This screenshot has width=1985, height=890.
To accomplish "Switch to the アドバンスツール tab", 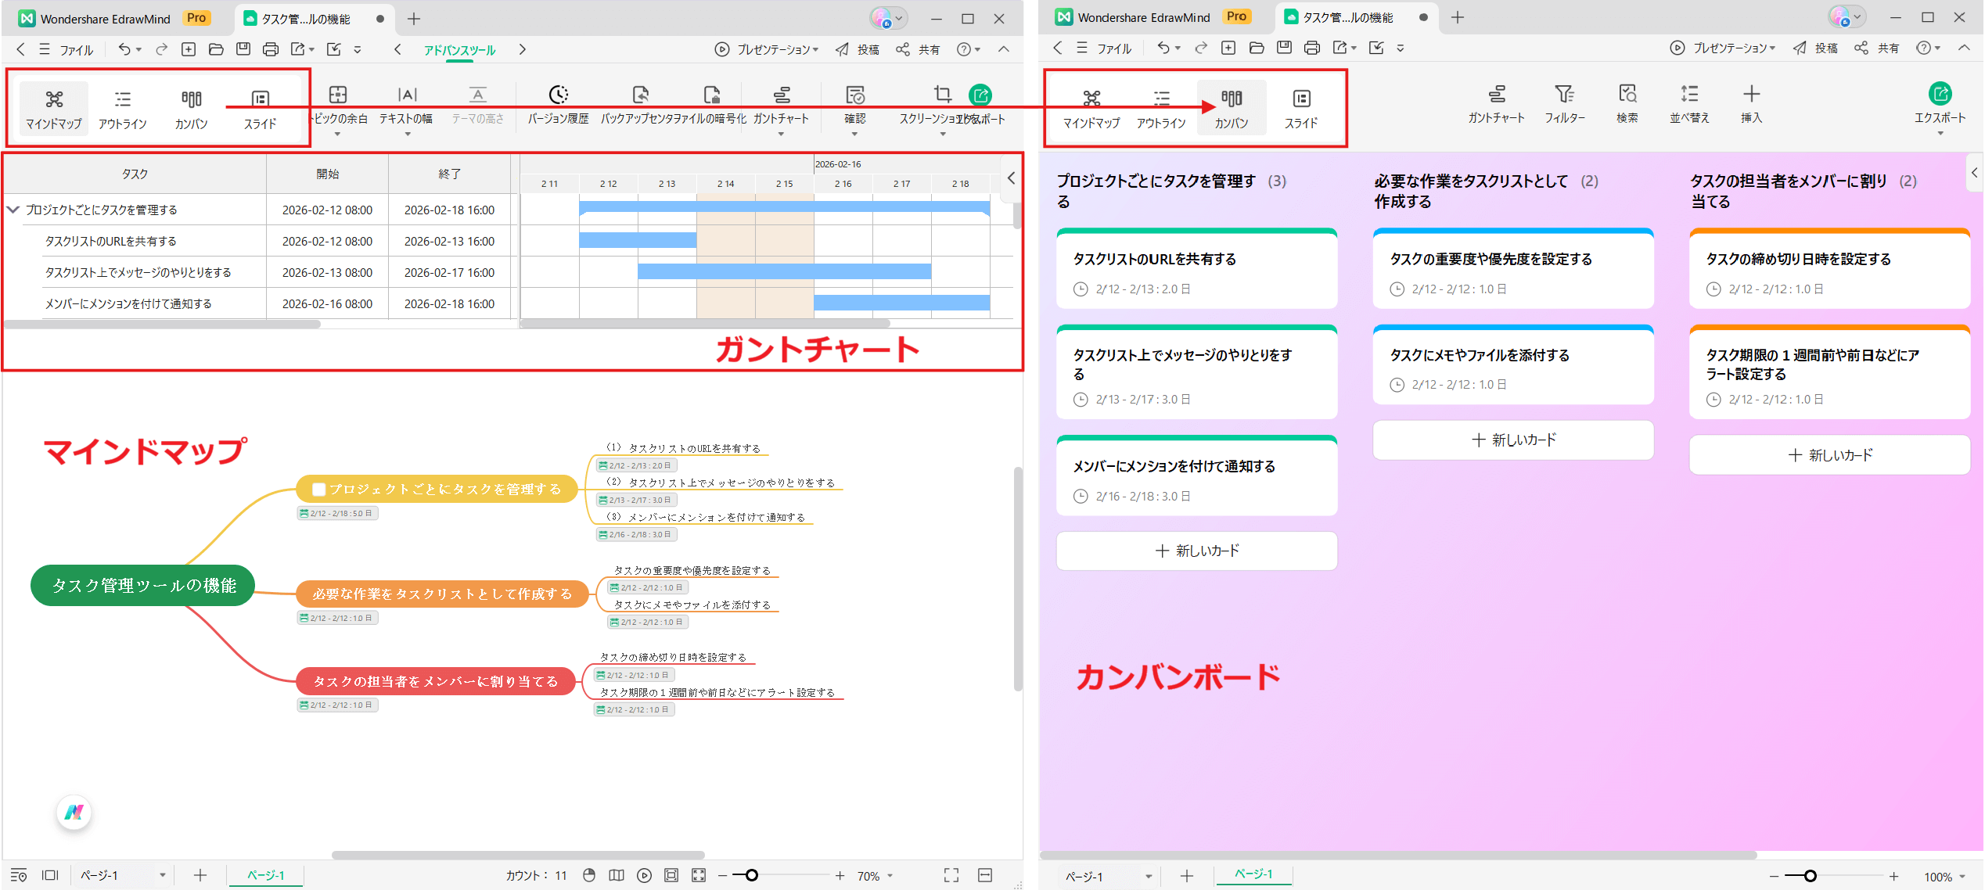I will 458,49.
